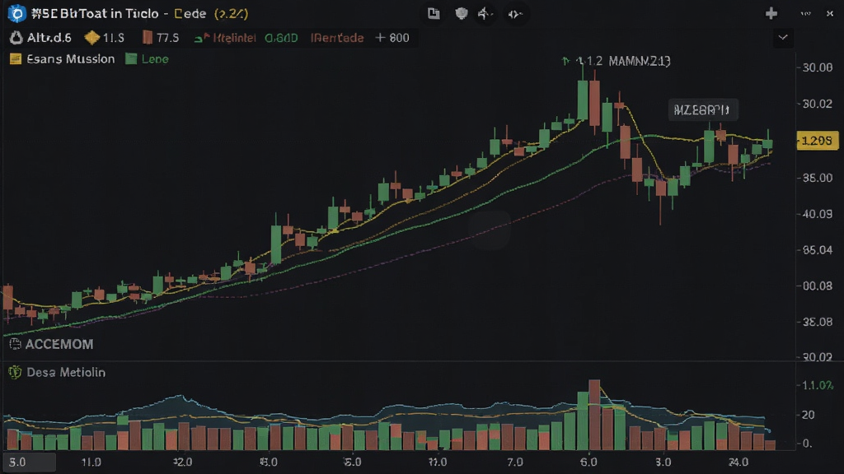
Task: Click the ACCEMOM label
Action: click(x=59, y=344)
